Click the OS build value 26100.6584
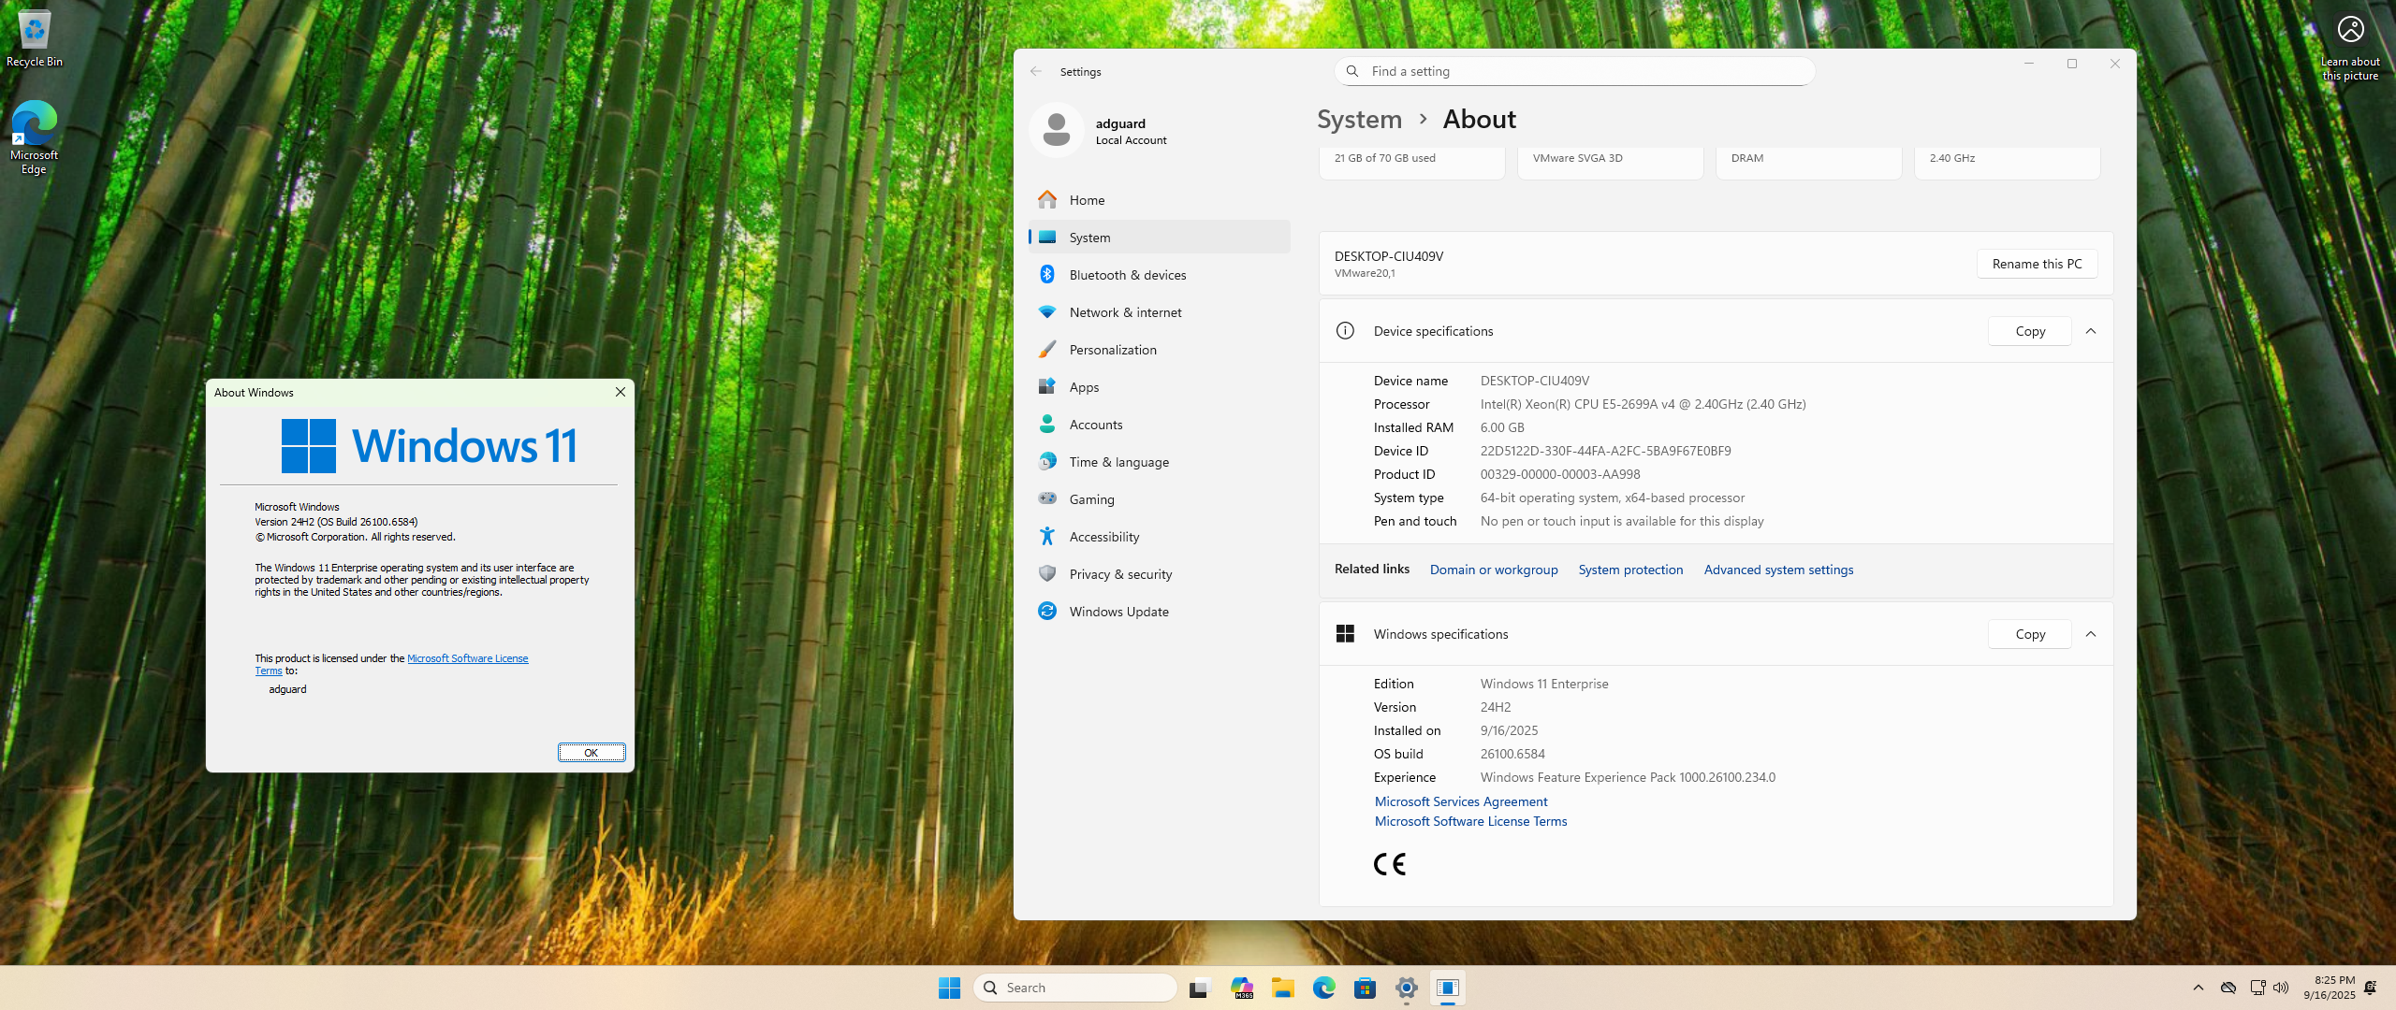Viewport: 2396px width, 1010px height. [x=1512, y=754]
